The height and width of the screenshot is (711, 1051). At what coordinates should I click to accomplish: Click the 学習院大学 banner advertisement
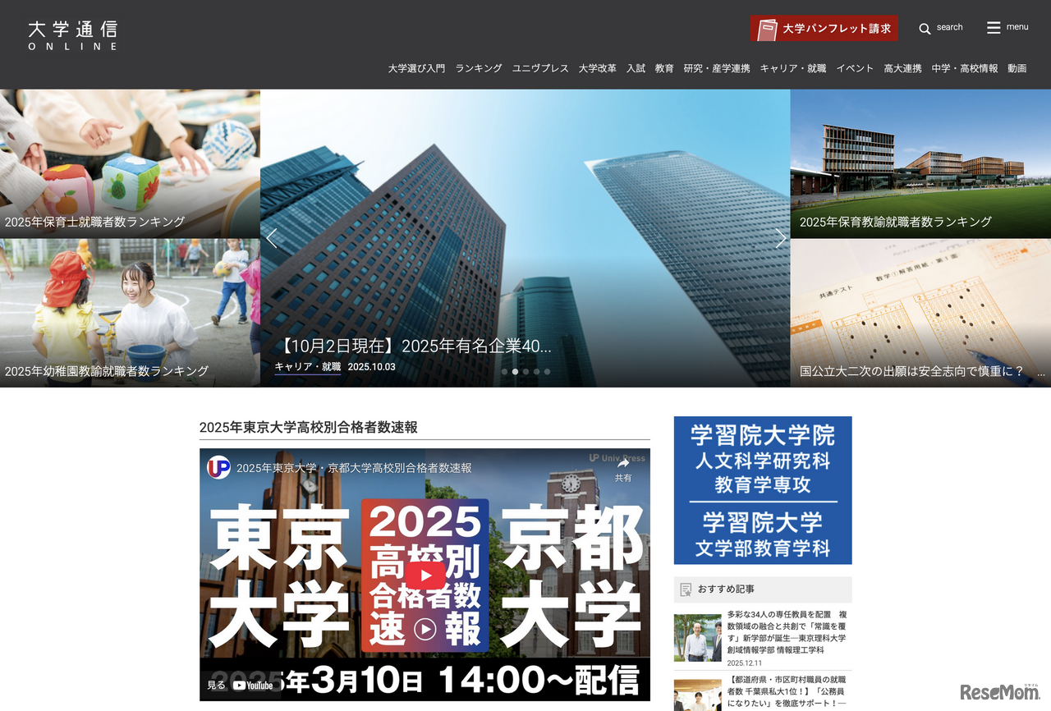click(x=762, y=490)
